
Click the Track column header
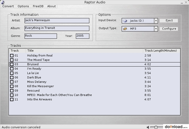(17, 51)
